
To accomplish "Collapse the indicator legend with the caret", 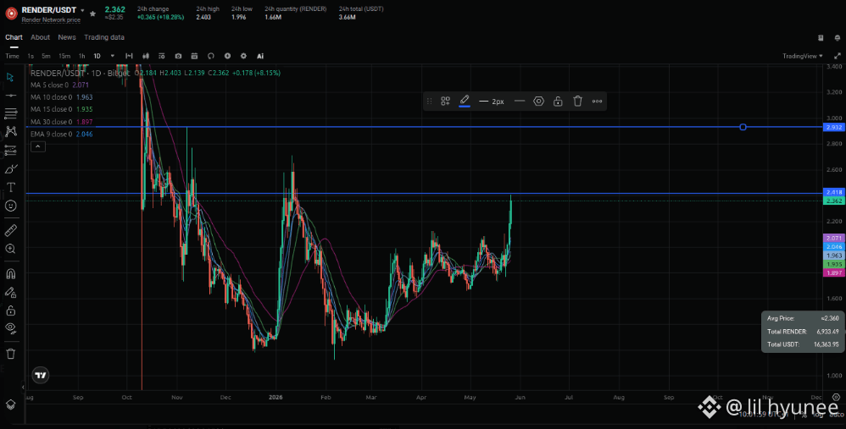I will (x=38, y=146).
